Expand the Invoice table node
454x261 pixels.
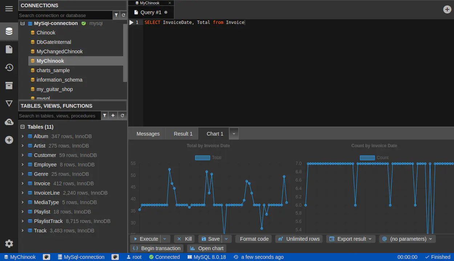click(23, 183)
